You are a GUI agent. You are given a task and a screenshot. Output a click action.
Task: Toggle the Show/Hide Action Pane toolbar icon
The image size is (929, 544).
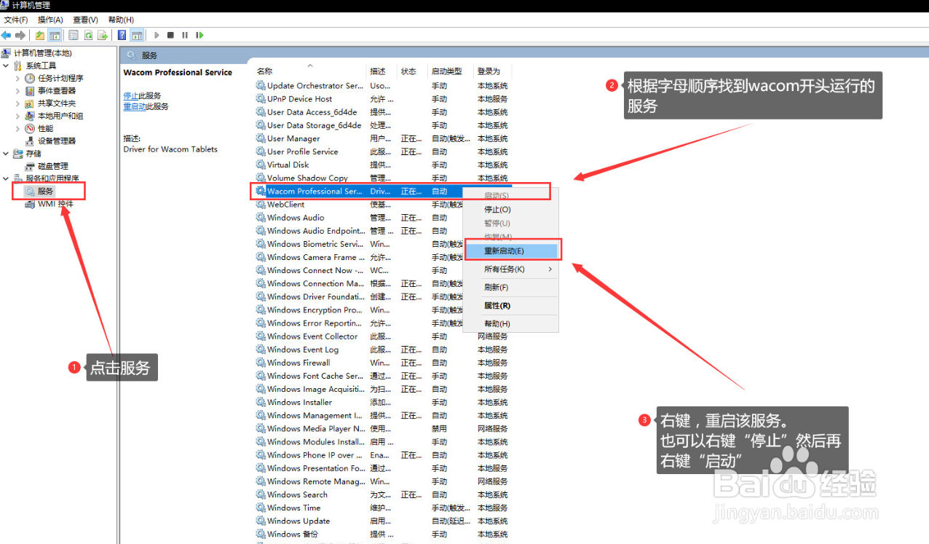137,35
